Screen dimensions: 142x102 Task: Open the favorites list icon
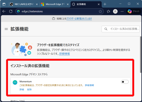[108, 11]
